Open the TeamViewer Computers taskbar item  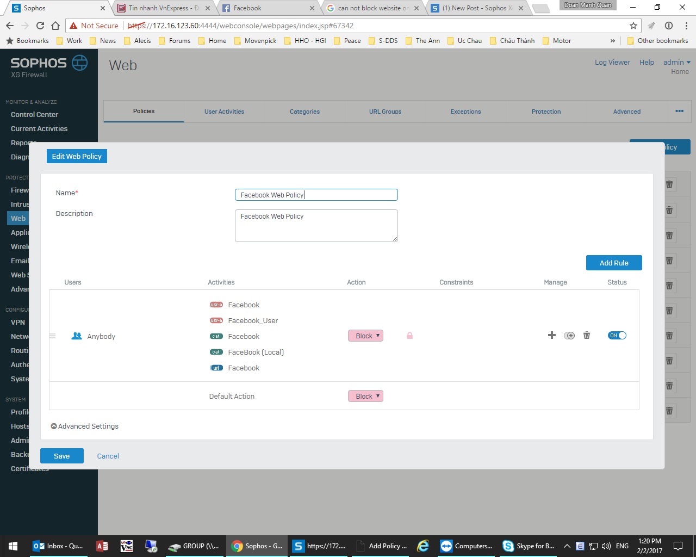pyautogui.click(x=467, y=546)
